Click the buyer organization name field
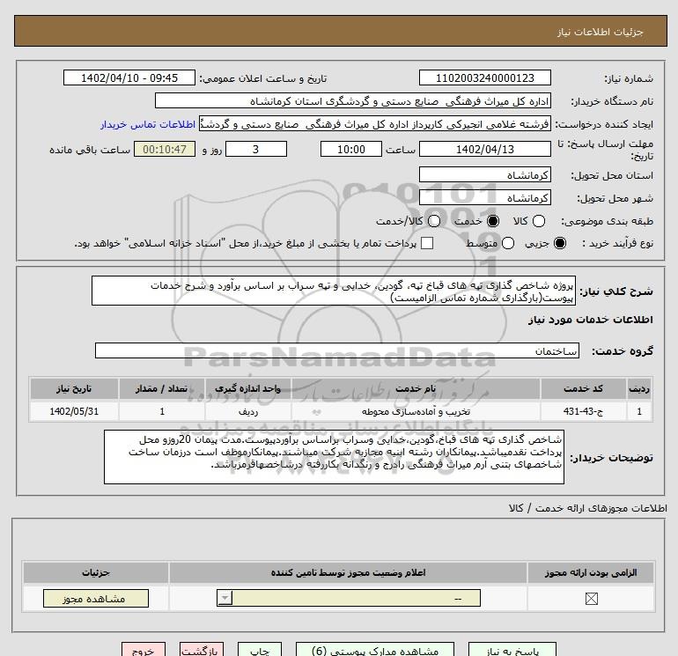This screenshot has width=678, height=656. tap(353, 100)
